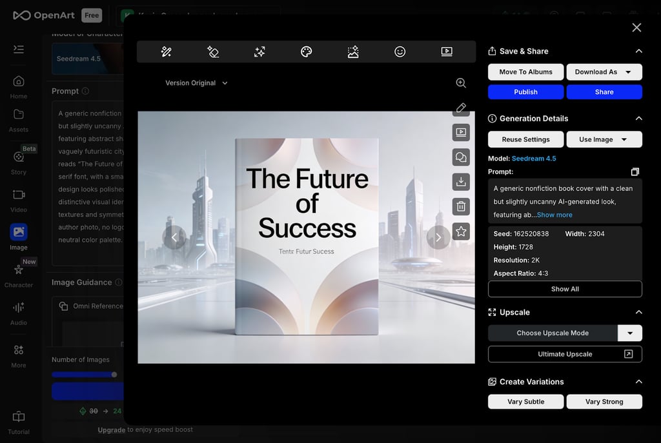
Task: Go to next image with right arrow
Action: (x=438, y=237)
